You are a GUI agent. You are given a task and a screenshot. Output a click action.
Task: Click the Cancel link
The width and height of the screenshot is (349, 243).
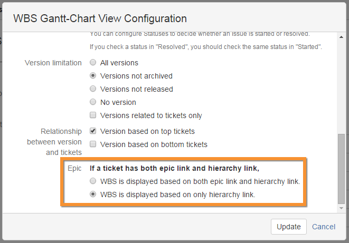pos(324,227)
